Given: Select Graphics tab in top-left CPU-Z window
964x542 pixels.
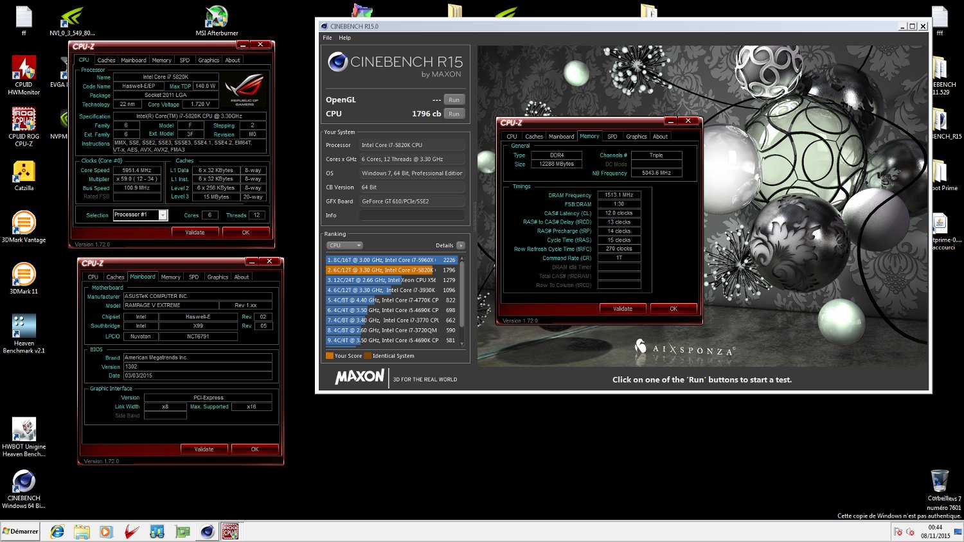Looking at the screenshot, I should 208,60.
